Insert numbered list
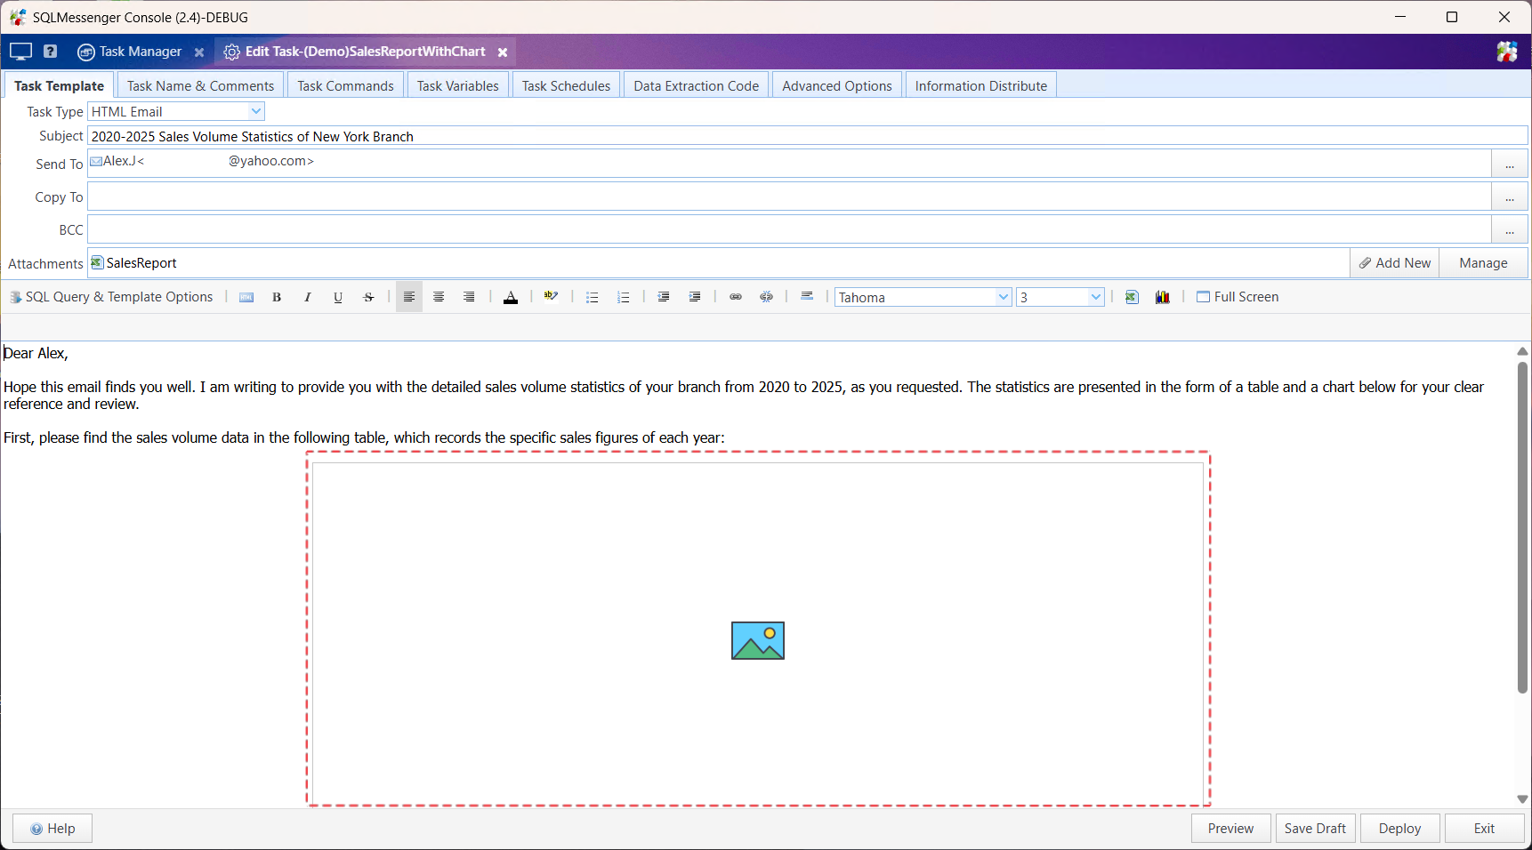 click(623, 297)
